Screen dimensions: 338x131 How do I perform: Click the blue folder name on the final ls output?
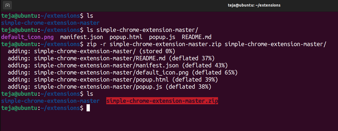[x=50, y=101]
